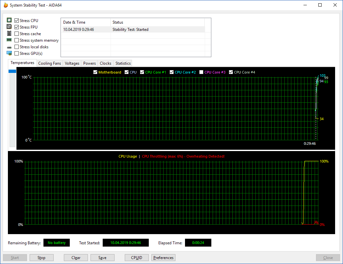Enable the Stress system memory checkbox

click(x=17, y=40)
